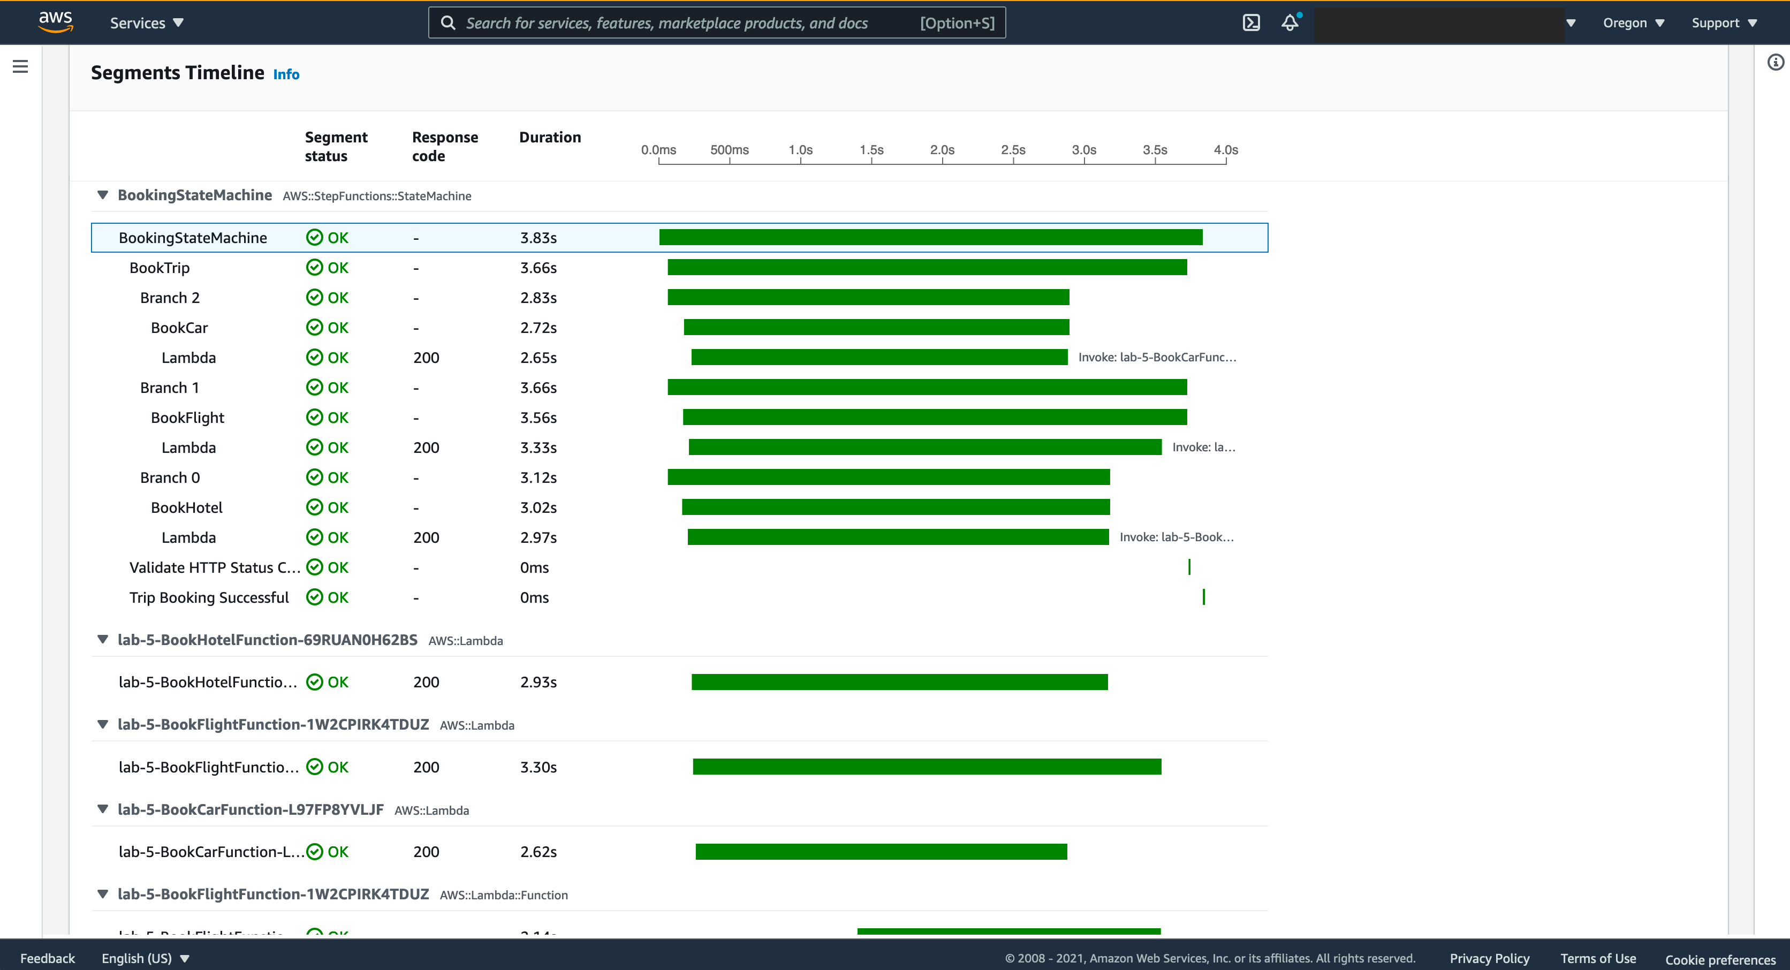Screen dimensions: 1790x970
Task: Select the BookTrip segment row
Action: (680, 268)
